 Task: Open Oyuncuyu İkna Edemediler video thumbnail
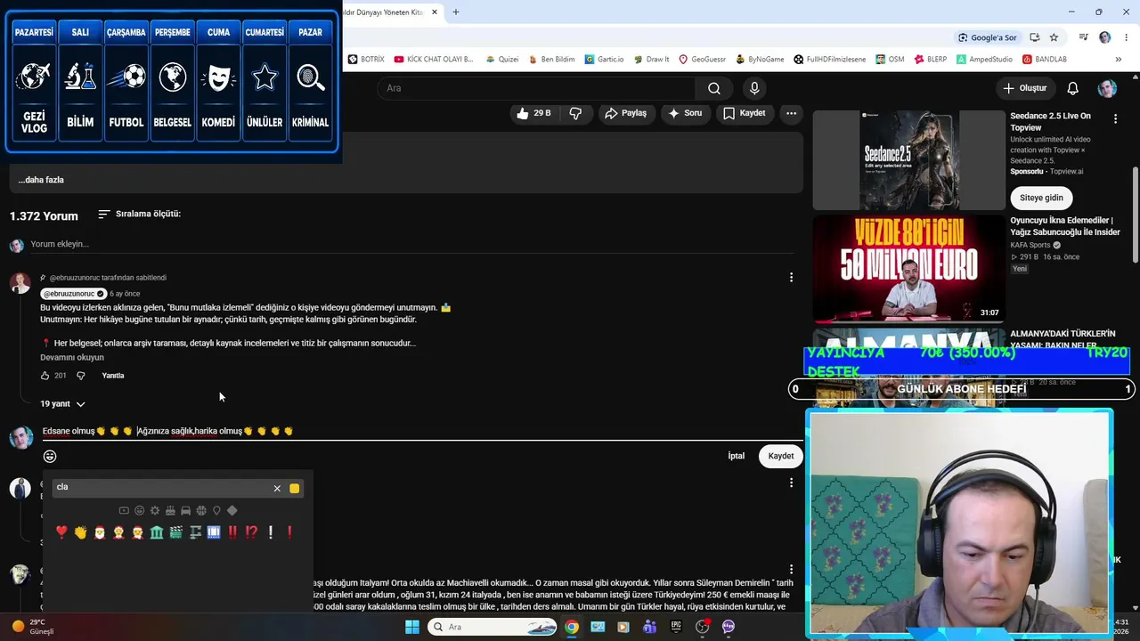point(908,269)
